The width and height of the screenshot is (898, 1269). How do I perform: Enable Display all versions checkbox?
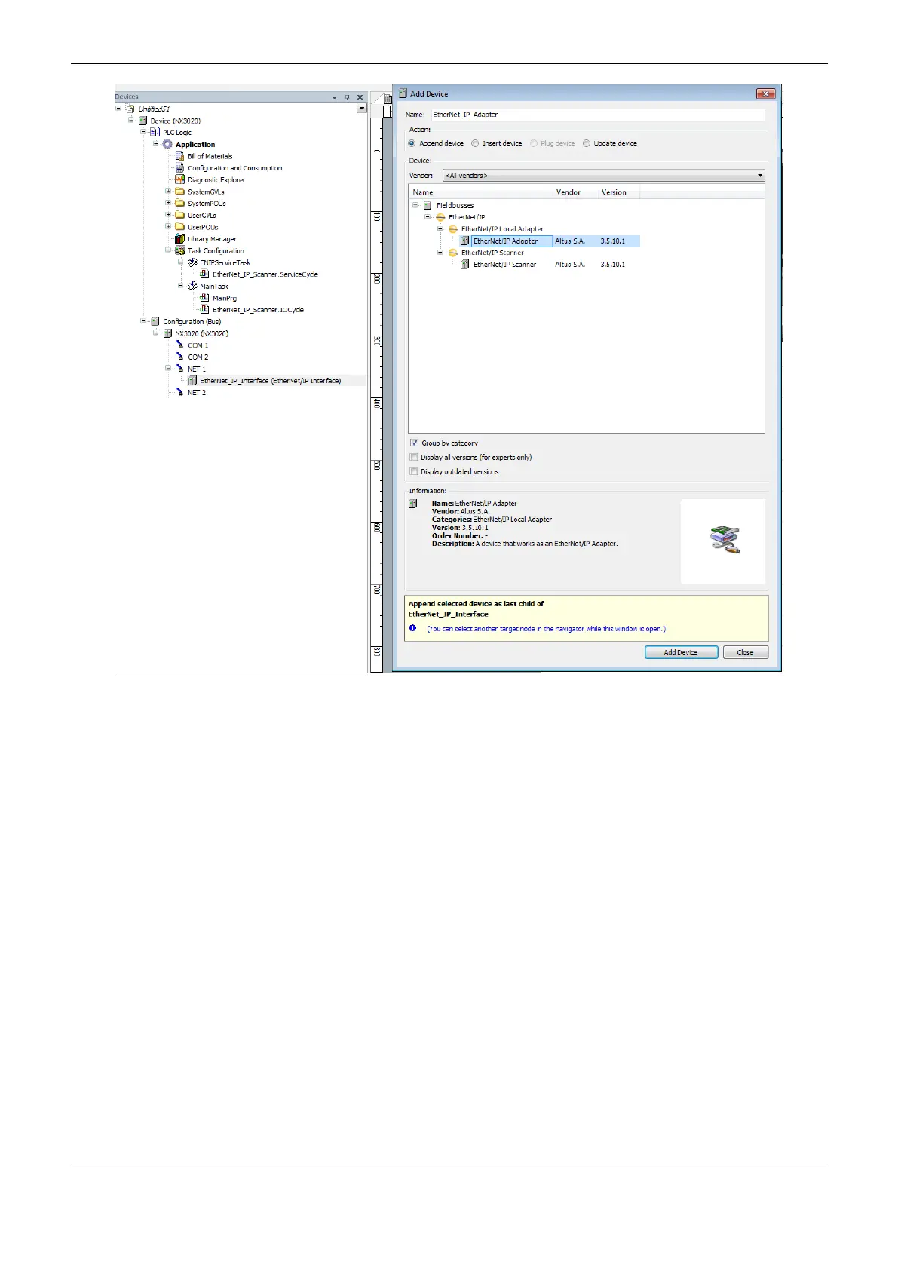tap(413, 457)
